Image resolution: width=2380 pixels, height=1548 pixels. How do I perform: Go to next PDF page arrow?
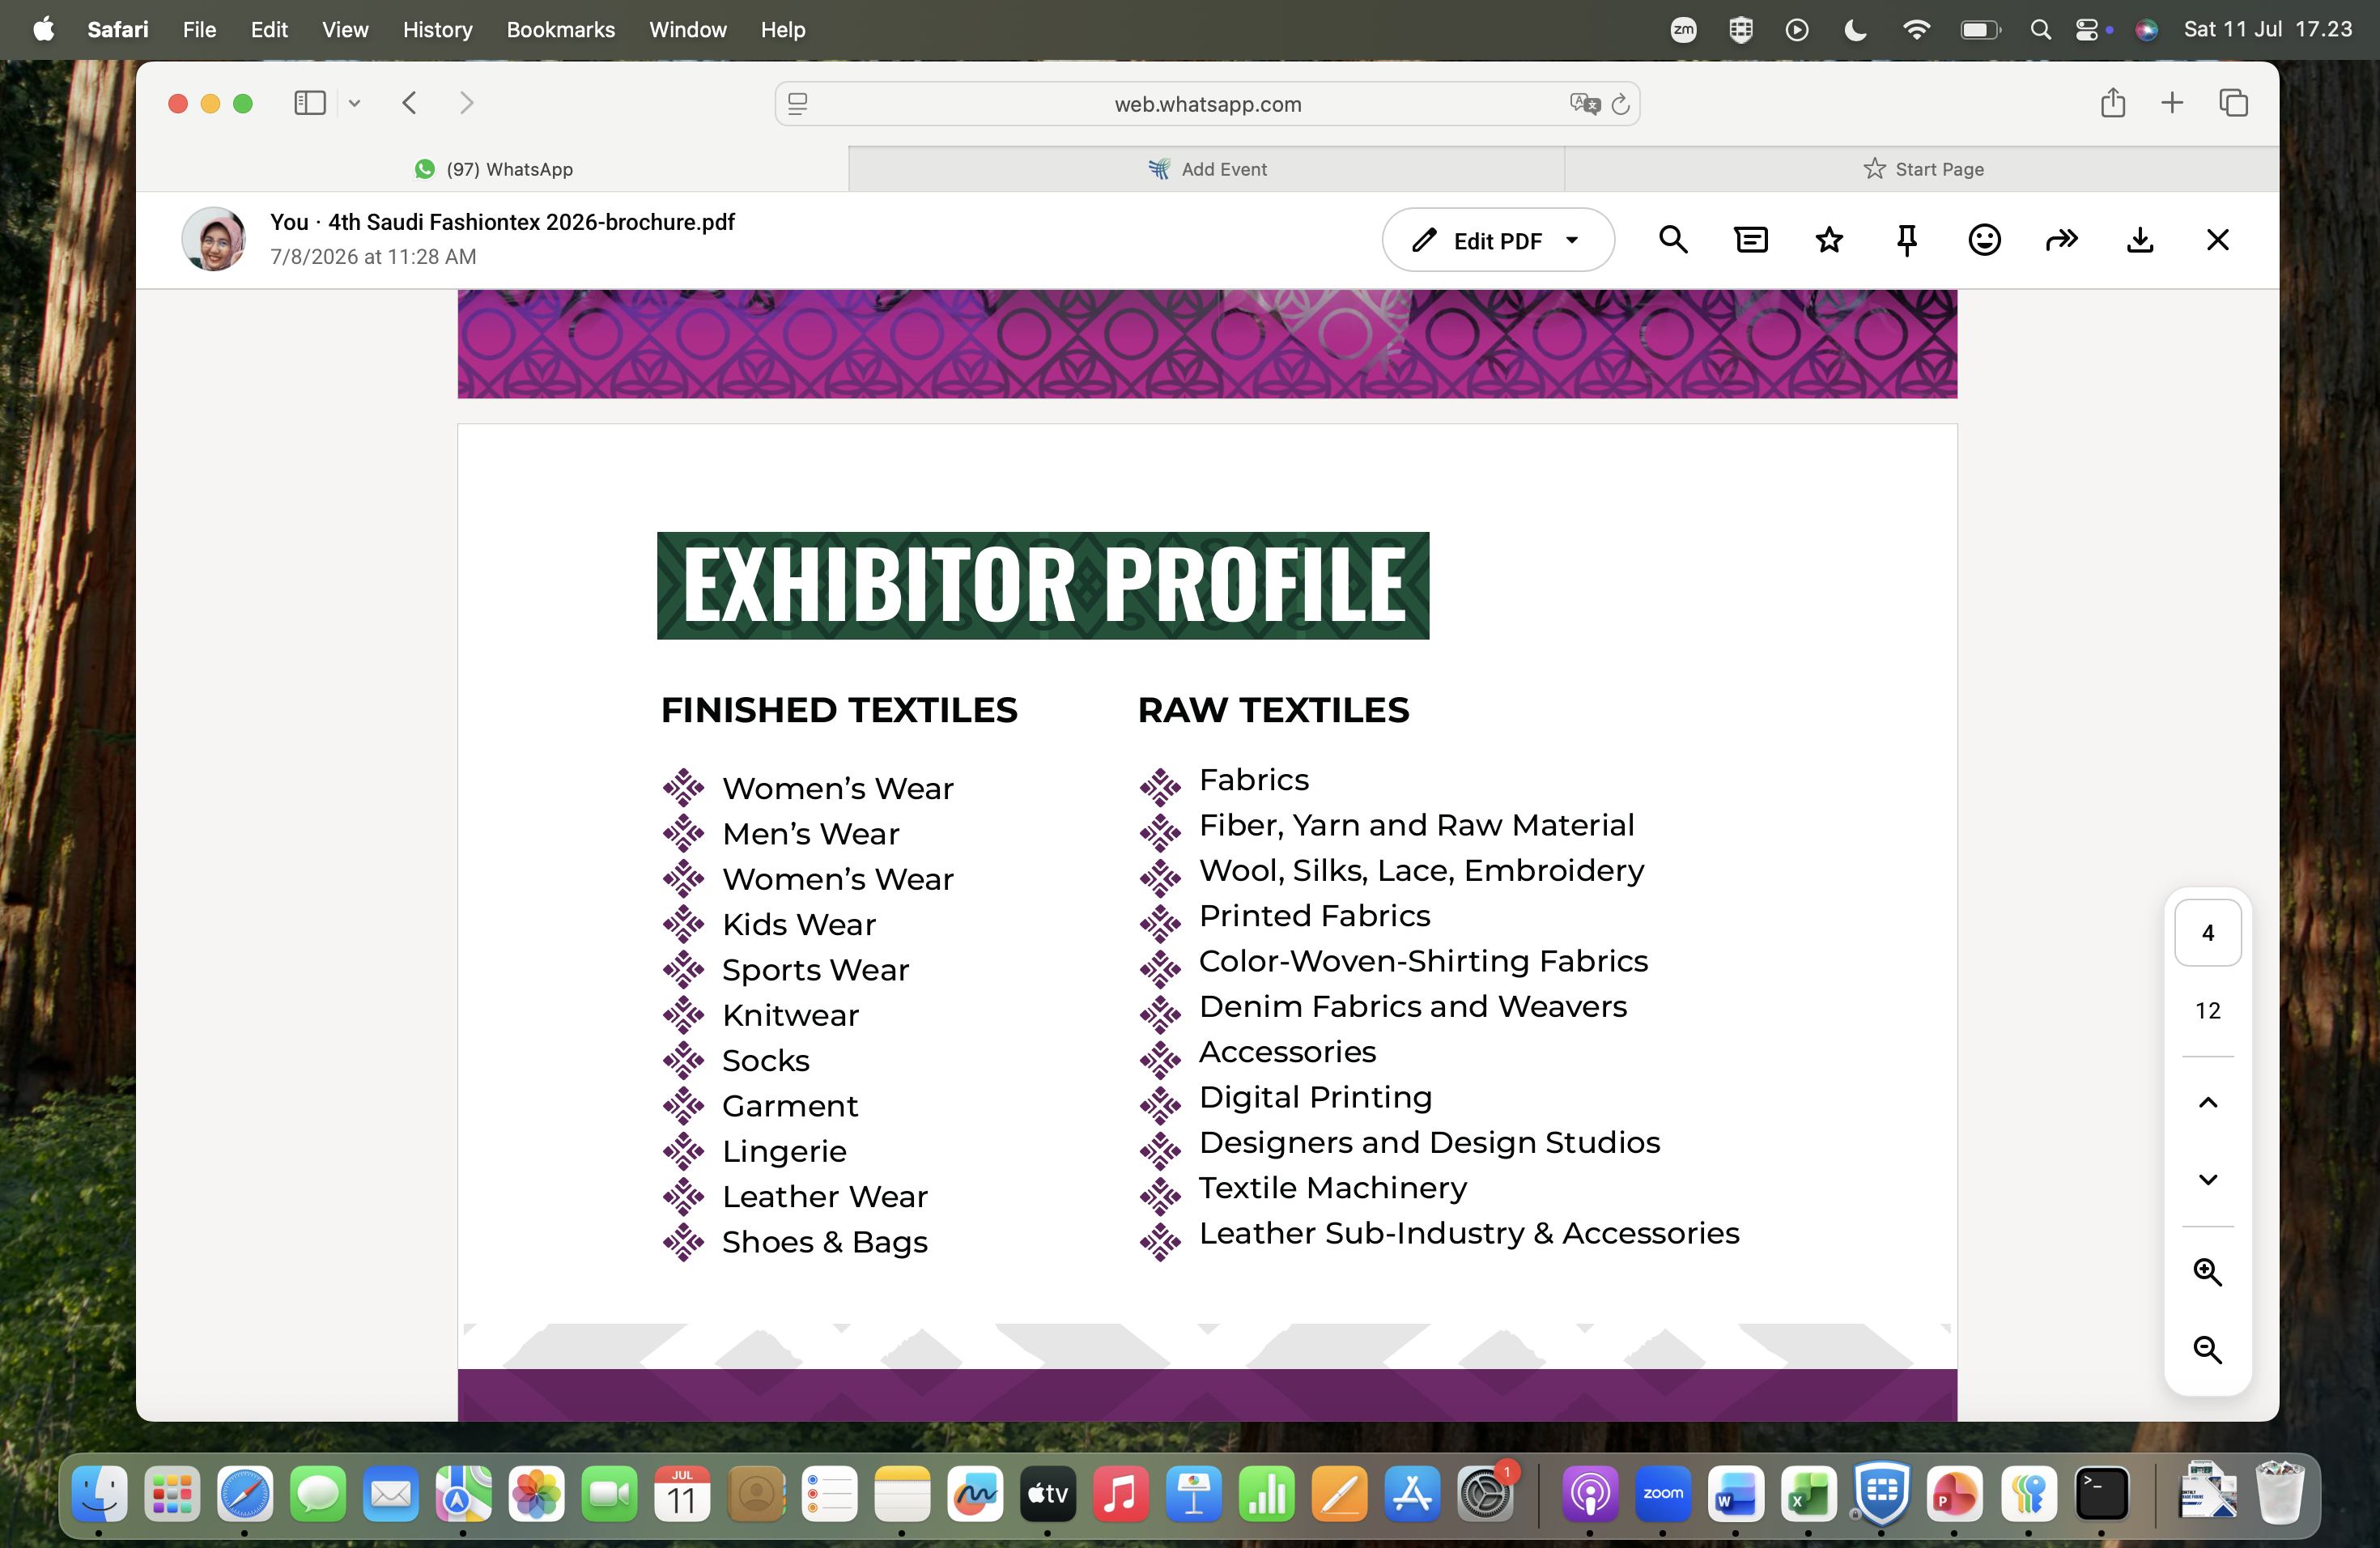(2208, 1180)
